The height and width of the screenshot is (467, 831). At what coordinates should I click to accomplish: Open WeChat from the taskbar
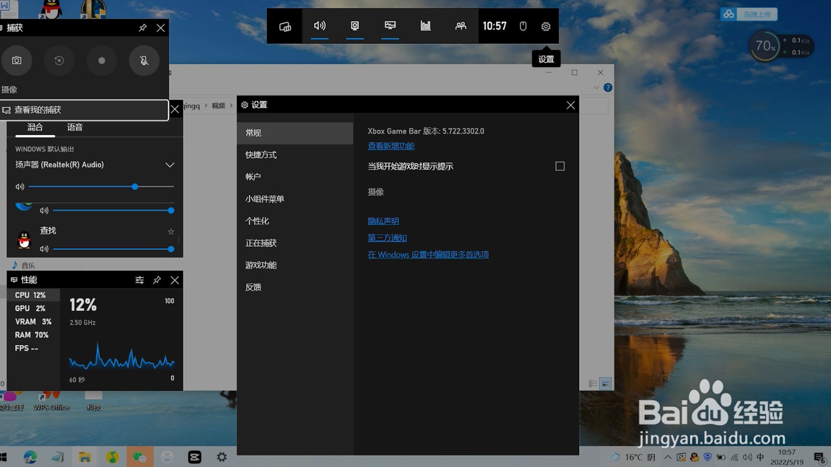pos(139,457)
